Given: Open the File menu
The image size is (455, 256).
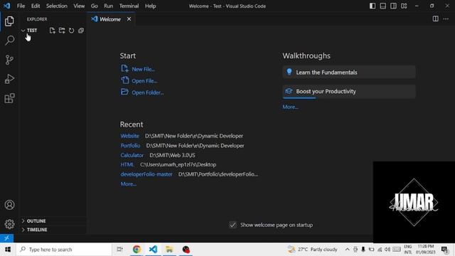Looking at the screenshot, I should point(21,6).
